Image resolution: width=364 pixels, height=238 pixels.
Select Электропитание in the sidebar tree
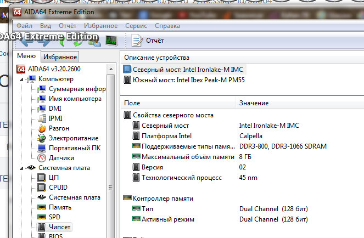[x=73, y=138]
